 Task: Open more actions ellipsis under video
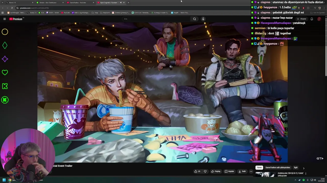pos(251,171)
